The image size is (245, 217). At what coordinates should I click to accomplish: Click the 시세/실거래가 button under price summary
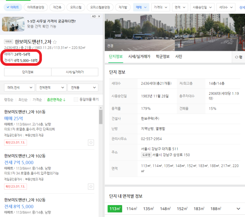[75, 72]
